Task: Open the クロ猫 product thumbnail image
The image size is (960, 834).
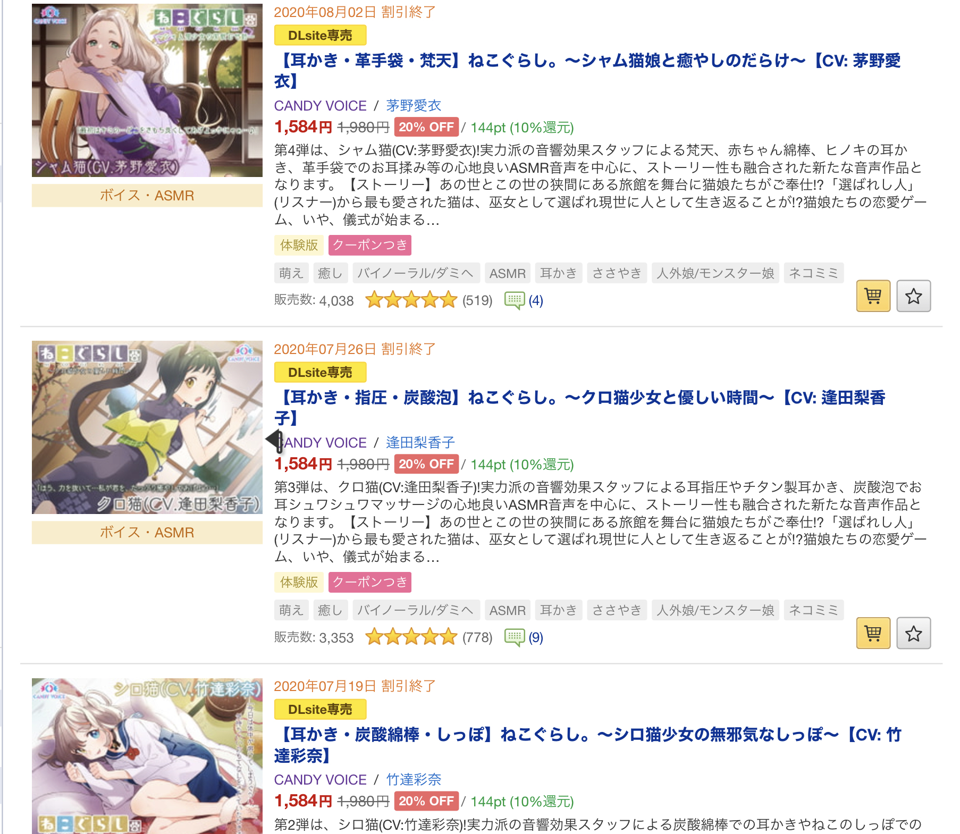Action: pos(147,427)
